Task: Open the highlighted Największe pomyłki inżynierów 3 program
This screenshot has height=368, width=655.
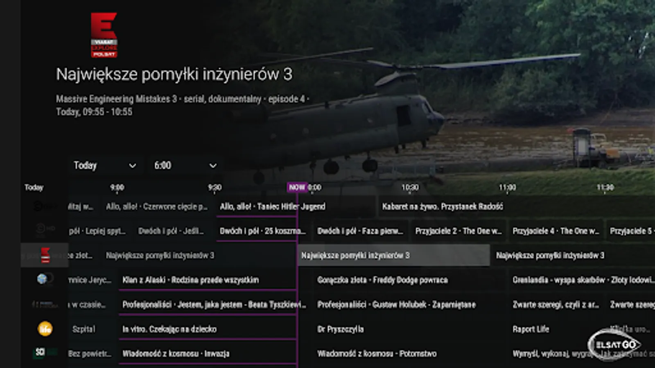Action: [x=393, y=255]
